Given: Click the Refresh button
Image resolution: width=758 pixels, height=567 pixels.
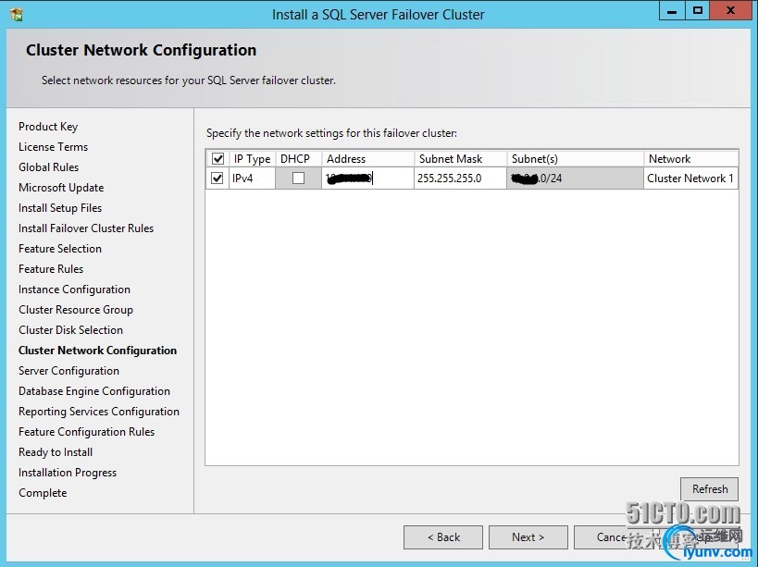Looking at the screenshot, I should (709, 488).
